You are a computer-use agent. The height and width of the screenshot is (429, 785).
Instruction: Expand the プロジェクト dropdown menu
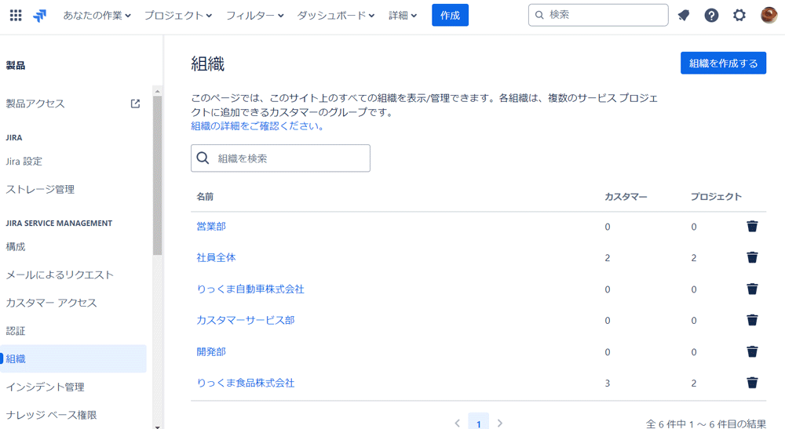tap(178, 16)
